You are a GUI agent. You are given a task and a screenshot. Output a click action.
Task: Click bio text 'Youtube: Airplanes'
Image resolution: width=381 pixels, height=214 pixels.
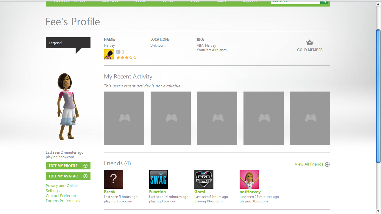click(212, 50)
